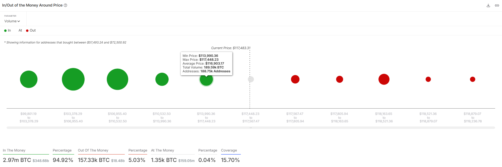Image resolution: width=502 pixels, height=167 pixels.
Task: Toggle the green In legend item
Action: (7, 30)
